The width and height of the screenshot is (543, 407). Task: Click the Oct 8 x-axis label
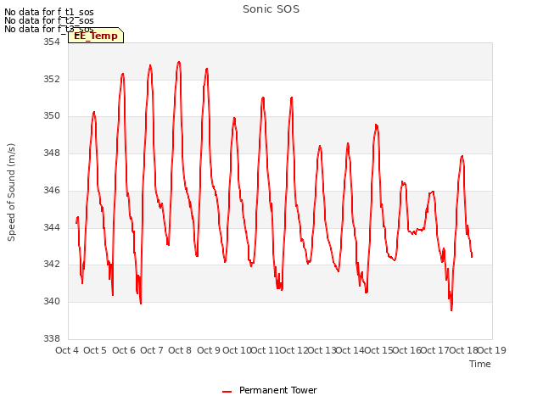[180, 350]
